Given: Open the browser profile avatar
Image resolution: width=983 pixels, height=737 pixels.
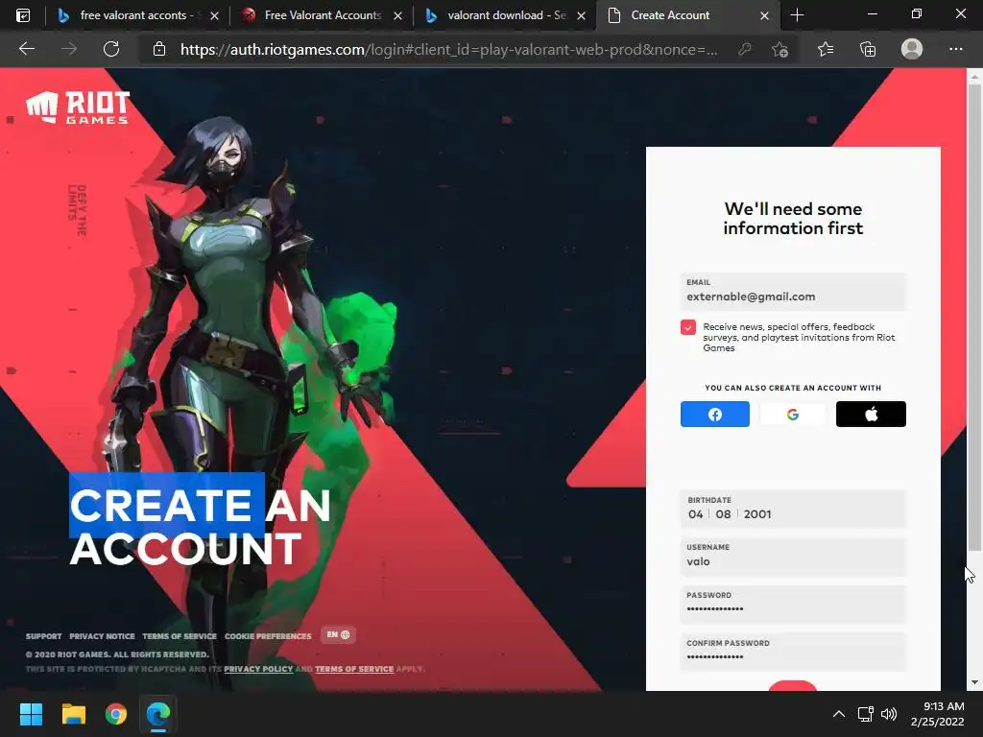Looking at the screenshot, I should coord(912,49).
